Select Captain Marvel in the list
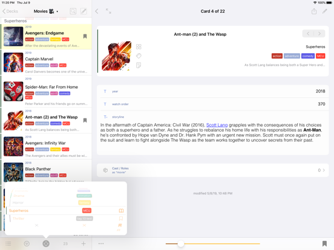Image resolution: width=334 pixels, height=250 pixels. [47, 63]
